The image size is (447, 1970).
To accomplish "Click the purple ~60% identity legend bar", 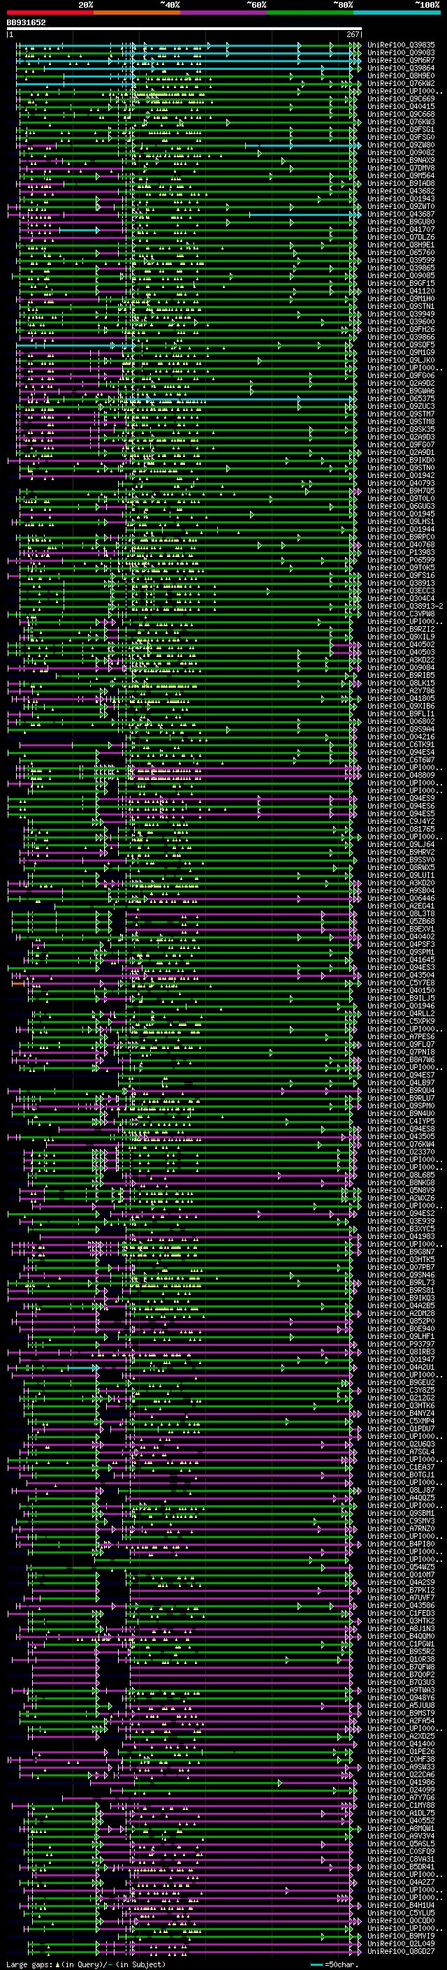I will tap(223, 13).
